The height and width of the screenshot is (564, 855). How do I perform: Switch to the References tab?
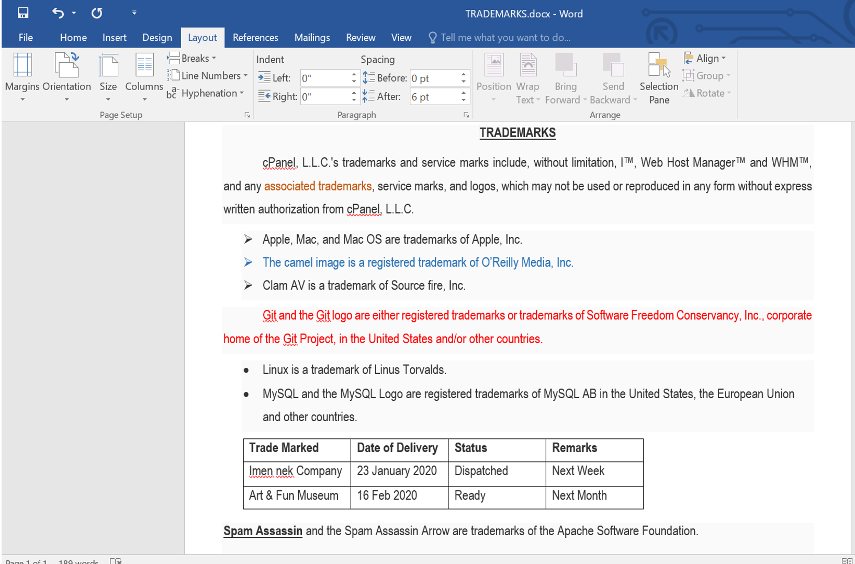click(x=255, y=37)
